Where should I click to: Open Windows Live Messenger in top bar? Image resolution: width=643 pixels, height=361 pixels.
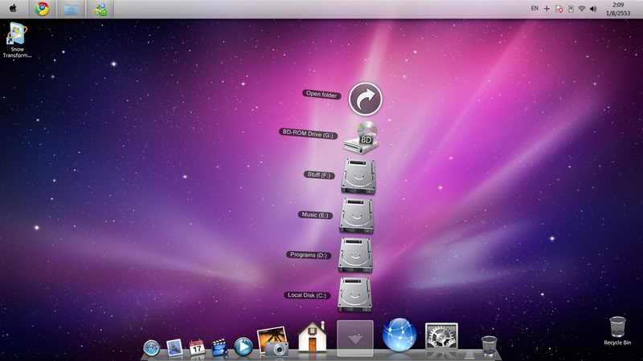(100, 9)
